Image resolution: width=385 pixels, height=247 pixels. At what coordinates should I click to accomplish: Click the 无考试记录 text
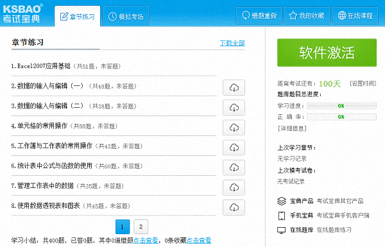point(291,182)
